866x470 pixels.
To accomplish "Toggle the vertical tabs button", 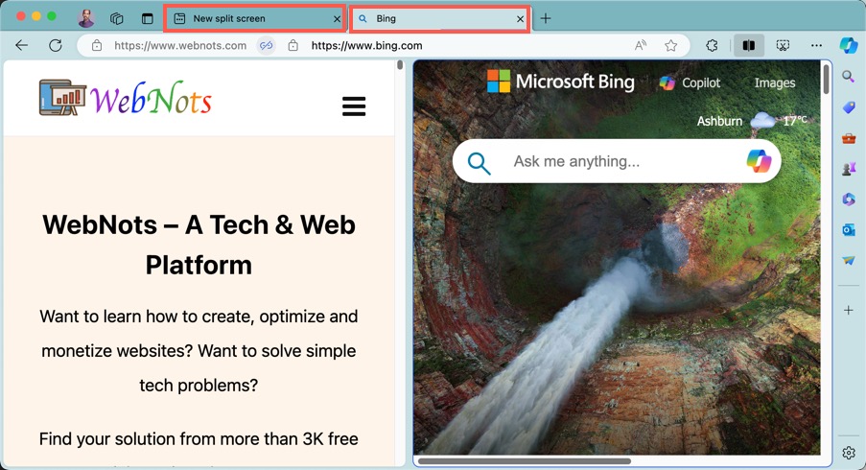I will 148,18.
